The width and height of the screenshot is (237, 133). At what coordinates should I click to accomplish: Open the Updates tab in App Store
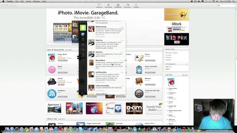(136, 6)
